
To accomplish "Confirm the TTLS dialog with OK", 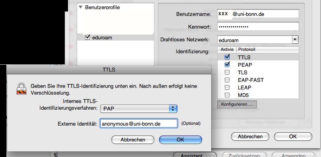I will (180, 140).
